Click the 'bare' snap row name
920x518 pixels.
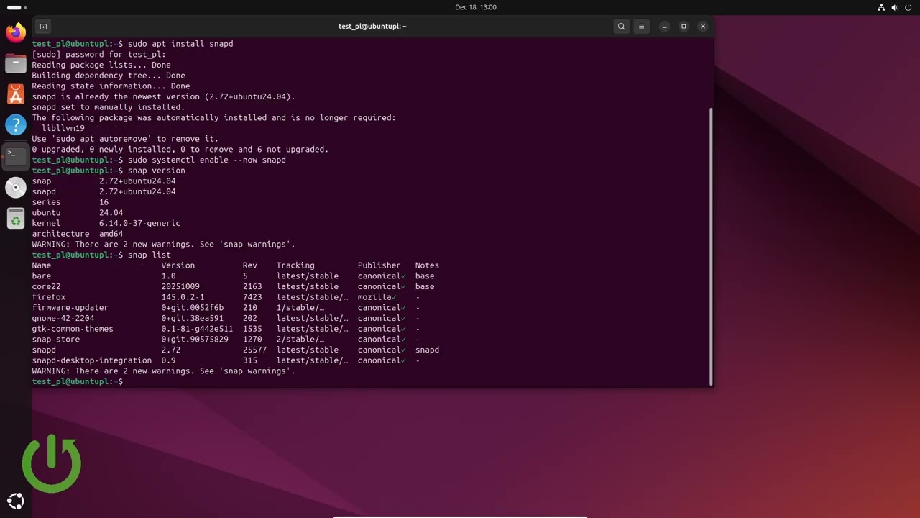pyautogui.click(x=42, y=276)
